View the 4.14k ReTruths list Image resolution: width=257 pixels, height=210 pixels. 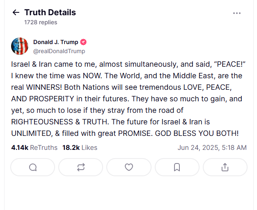point(34,147)
